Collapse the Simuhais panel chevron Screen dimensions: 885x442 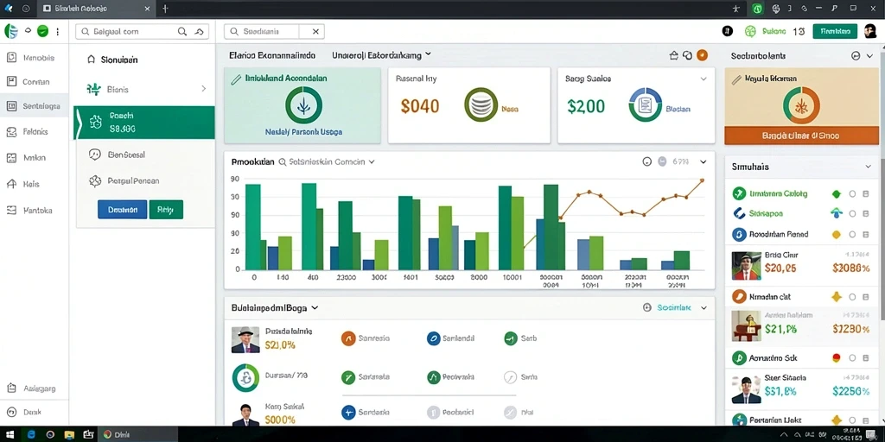(868, 167)
